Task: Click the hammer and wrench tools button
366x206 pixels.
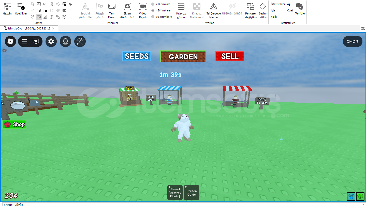Action: tap(80, 41)
